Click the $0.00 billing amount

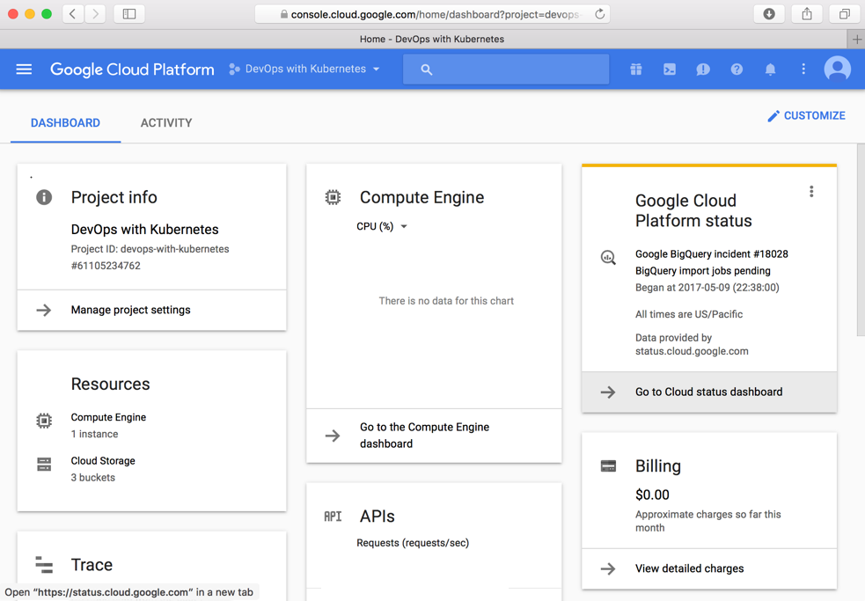(652, 495)
